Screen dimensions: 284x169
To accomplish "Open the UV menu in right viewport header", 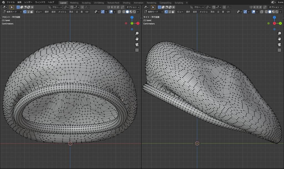I will (x=228, y=12).
